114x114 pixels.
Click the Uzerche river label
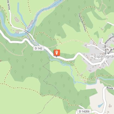coord(30,24)
